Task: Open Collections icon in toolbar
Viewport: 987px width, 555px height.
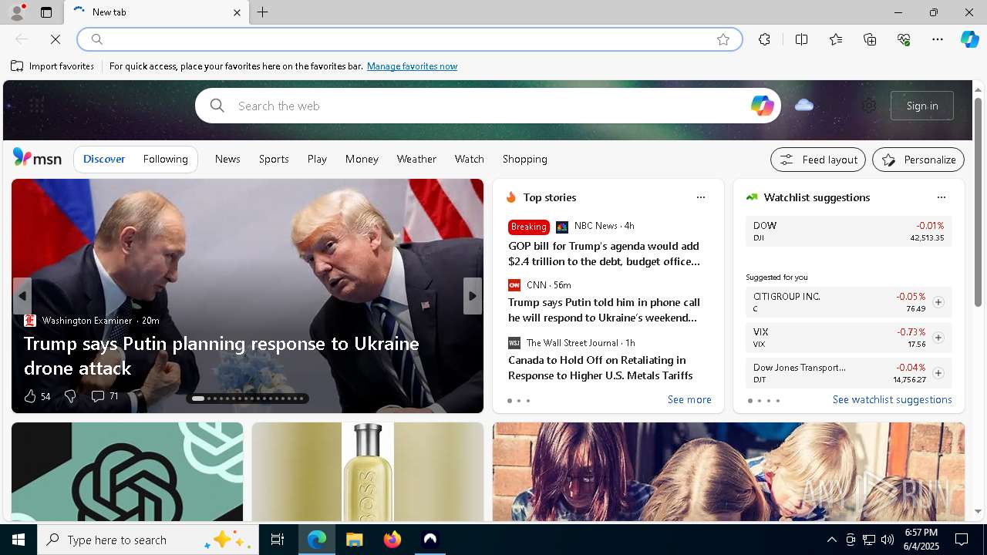Action: point(870,39)
